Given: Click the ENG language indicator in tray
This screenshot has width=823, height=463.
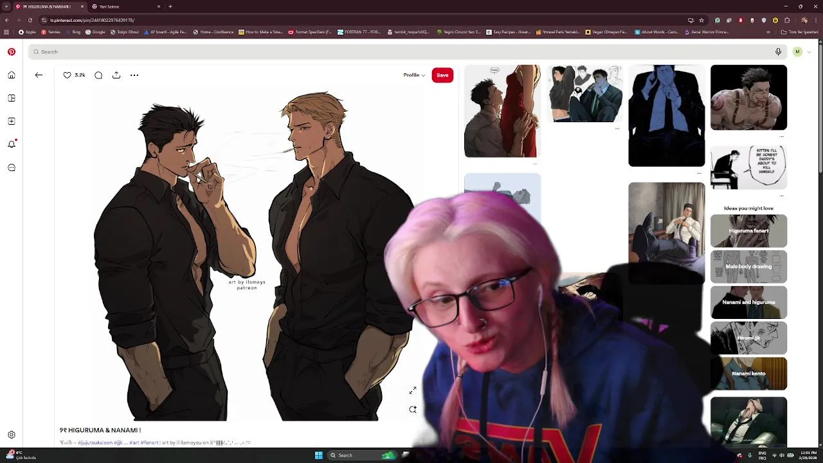Looking at the screenshot, I should 763,455.
